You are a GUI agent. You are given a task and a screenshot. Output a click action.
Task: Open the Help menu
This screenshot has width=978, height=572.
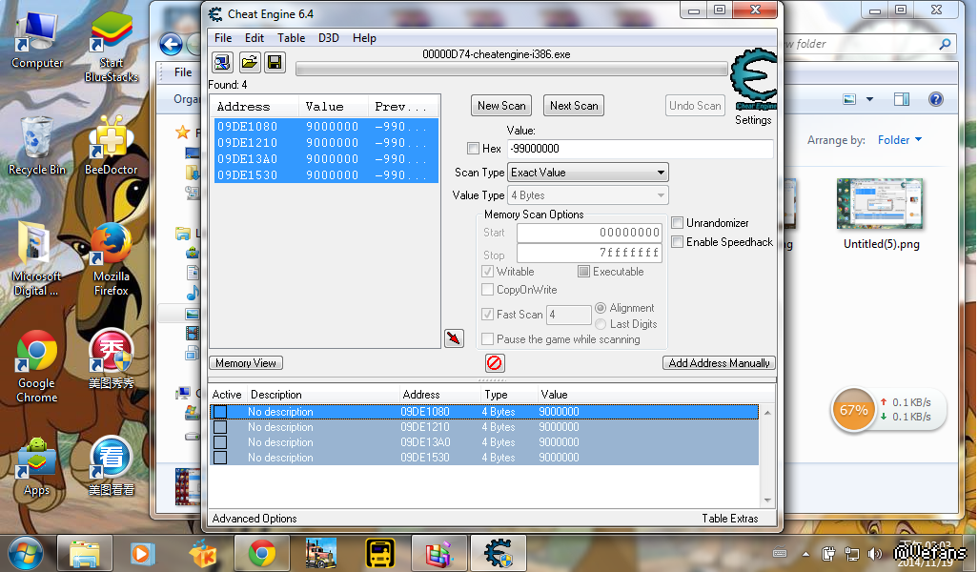tap(364, 38)
